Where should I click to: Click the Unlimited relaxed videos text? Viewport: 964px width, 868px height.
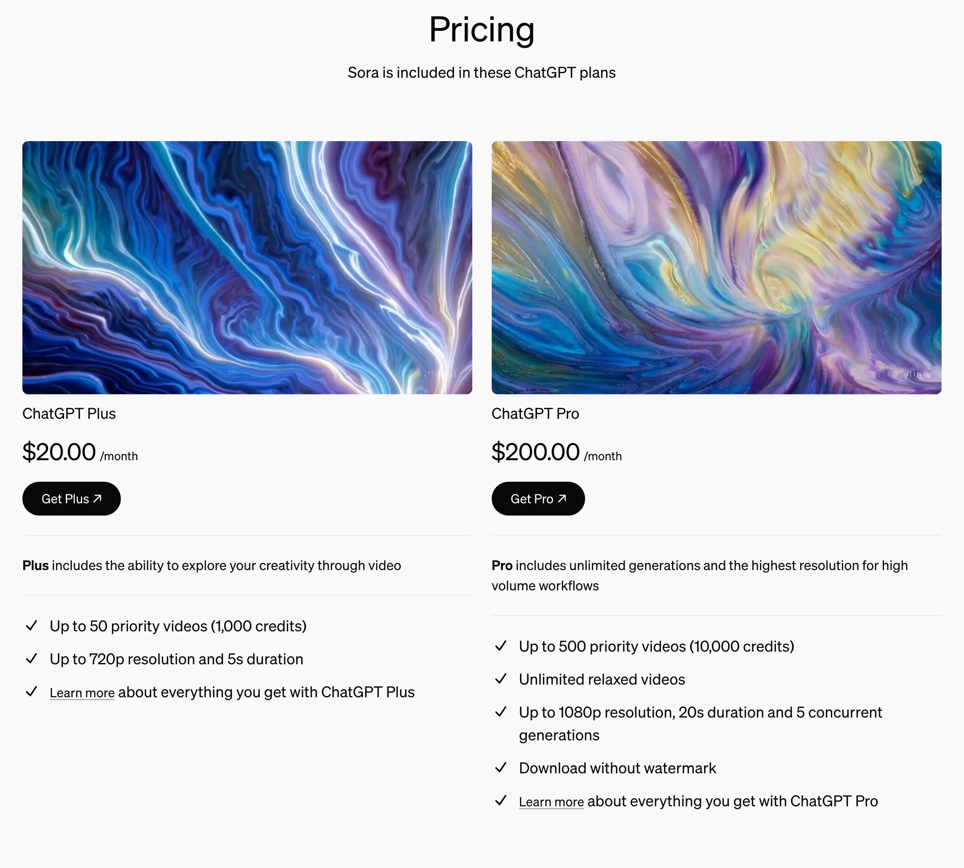pos(602,679)
